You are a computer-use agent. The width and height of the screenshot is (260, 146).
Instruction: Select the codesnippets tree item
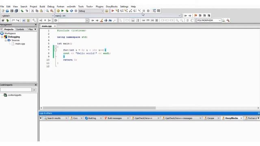pos(15,95)
